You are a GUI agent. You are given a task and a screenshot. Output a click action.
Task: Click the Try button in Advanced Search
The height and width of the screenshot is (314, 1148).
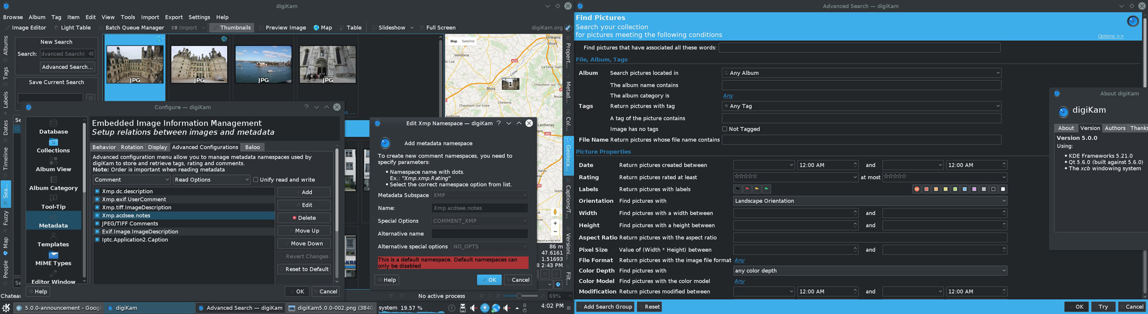[x=1103, y=307]
